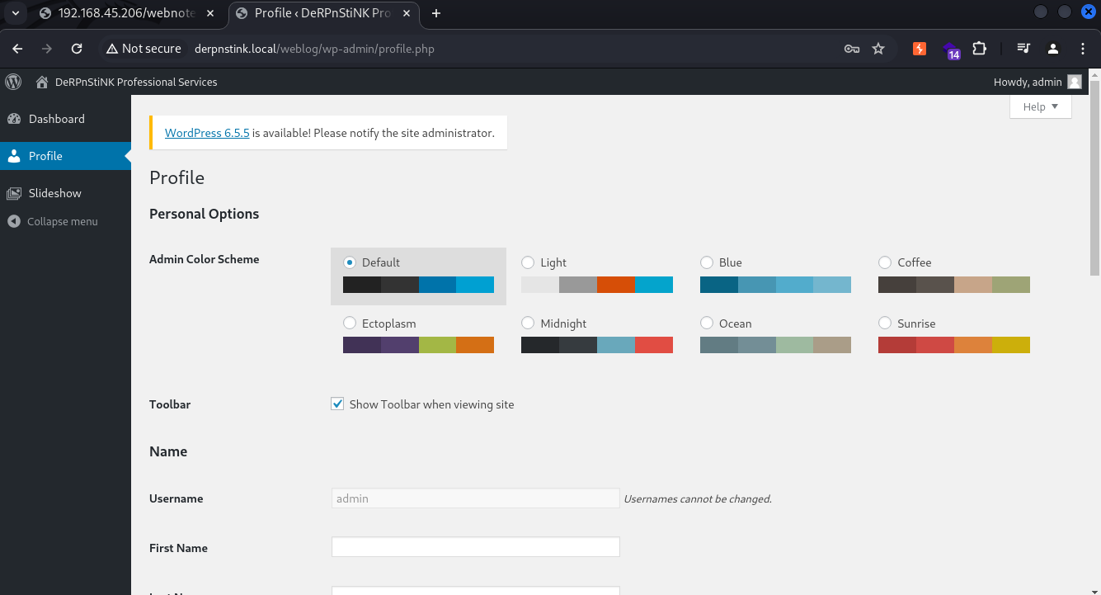Open the saved password key icon
This screenshot has width=1101, height=595.
point(852,49)
